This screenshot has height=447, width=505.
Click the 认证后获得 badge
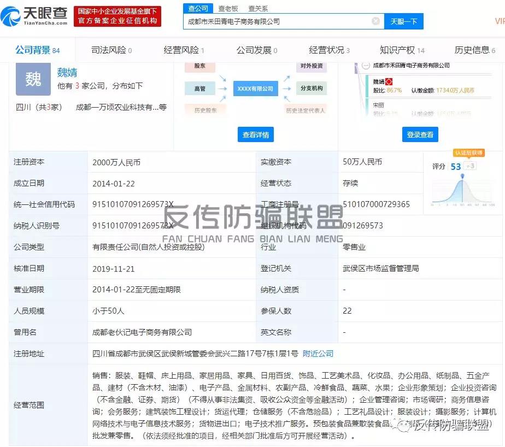[x=468, y=152]
